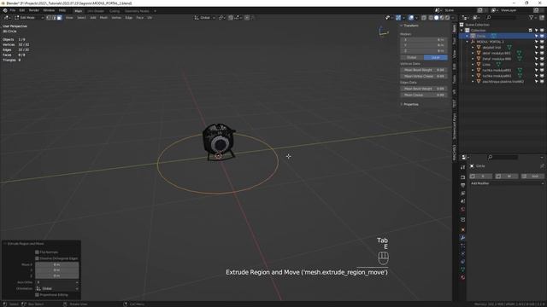Image resolution: width=547 pixels, height=307 pixels.
Task: Open the outliner filter dropdown
Action: pos(532,17)
